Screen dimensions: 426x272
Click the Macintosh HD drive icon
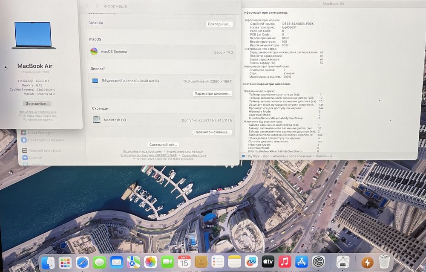tap(97, 120)
